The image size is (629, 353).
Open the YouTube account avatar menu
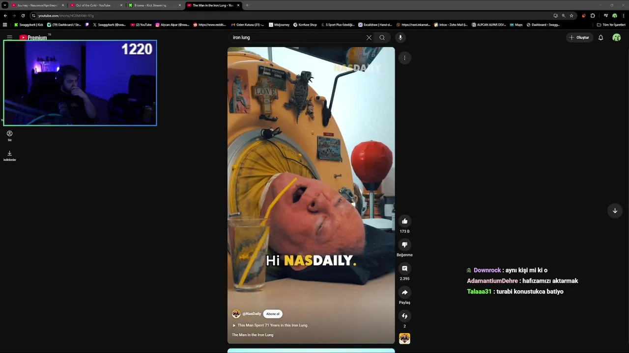[616, 37]
